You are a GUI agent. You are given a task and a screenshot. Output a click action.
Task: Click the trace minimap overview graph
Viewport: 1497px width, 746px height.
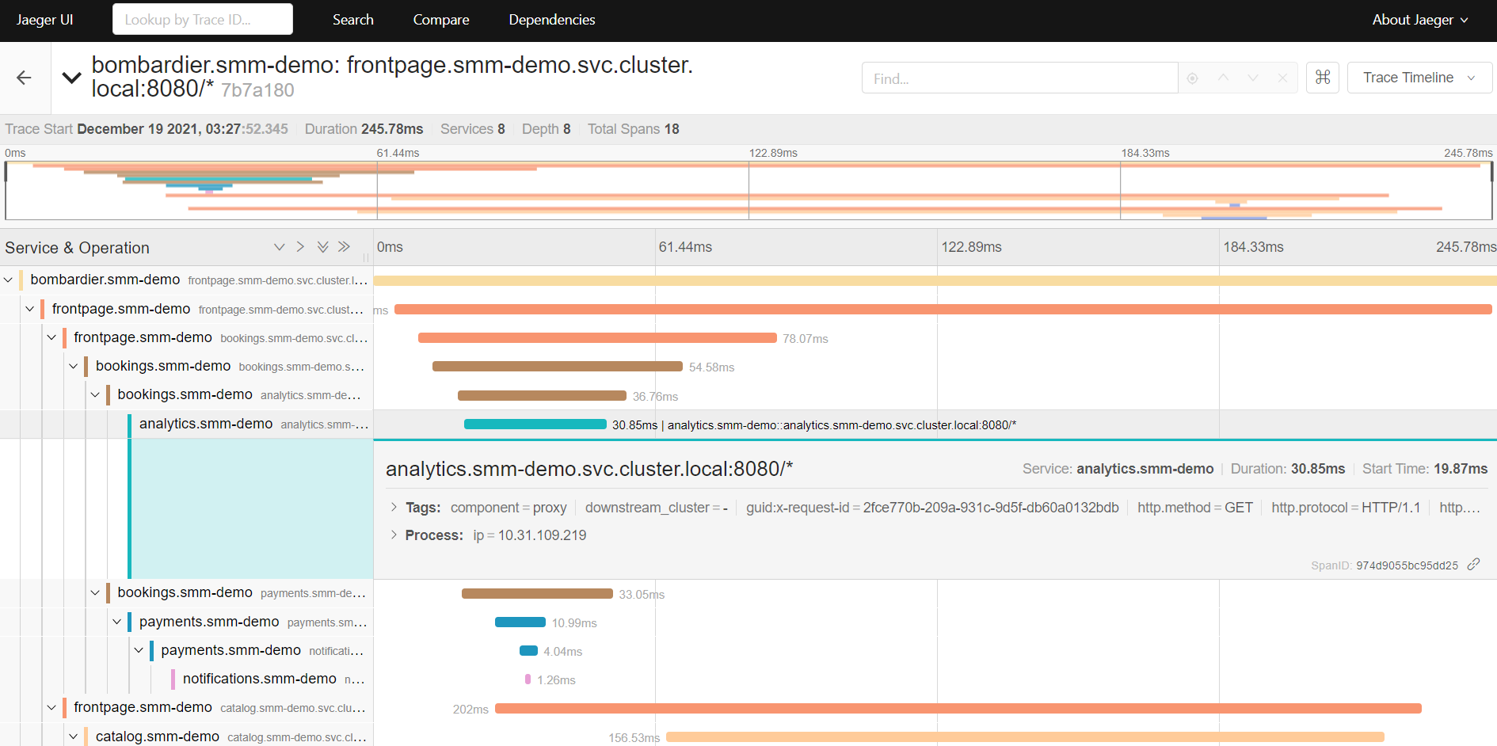tap(748, 190)
